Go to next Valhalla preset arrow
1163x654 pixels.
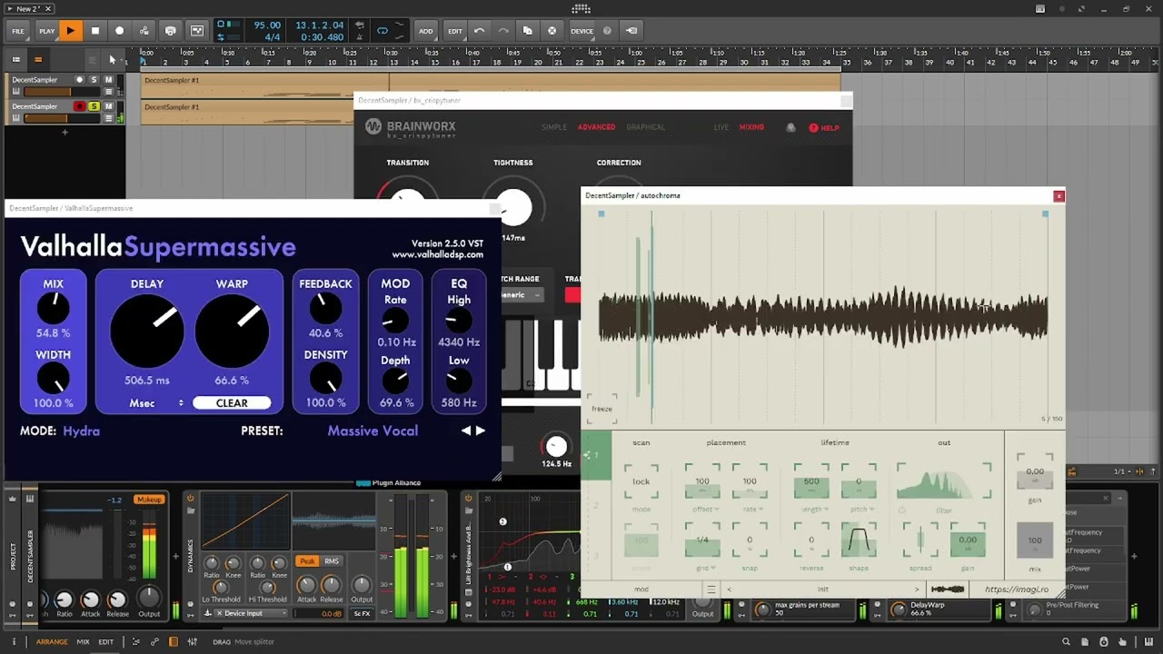pyautogui.click(x=481, y=431)
